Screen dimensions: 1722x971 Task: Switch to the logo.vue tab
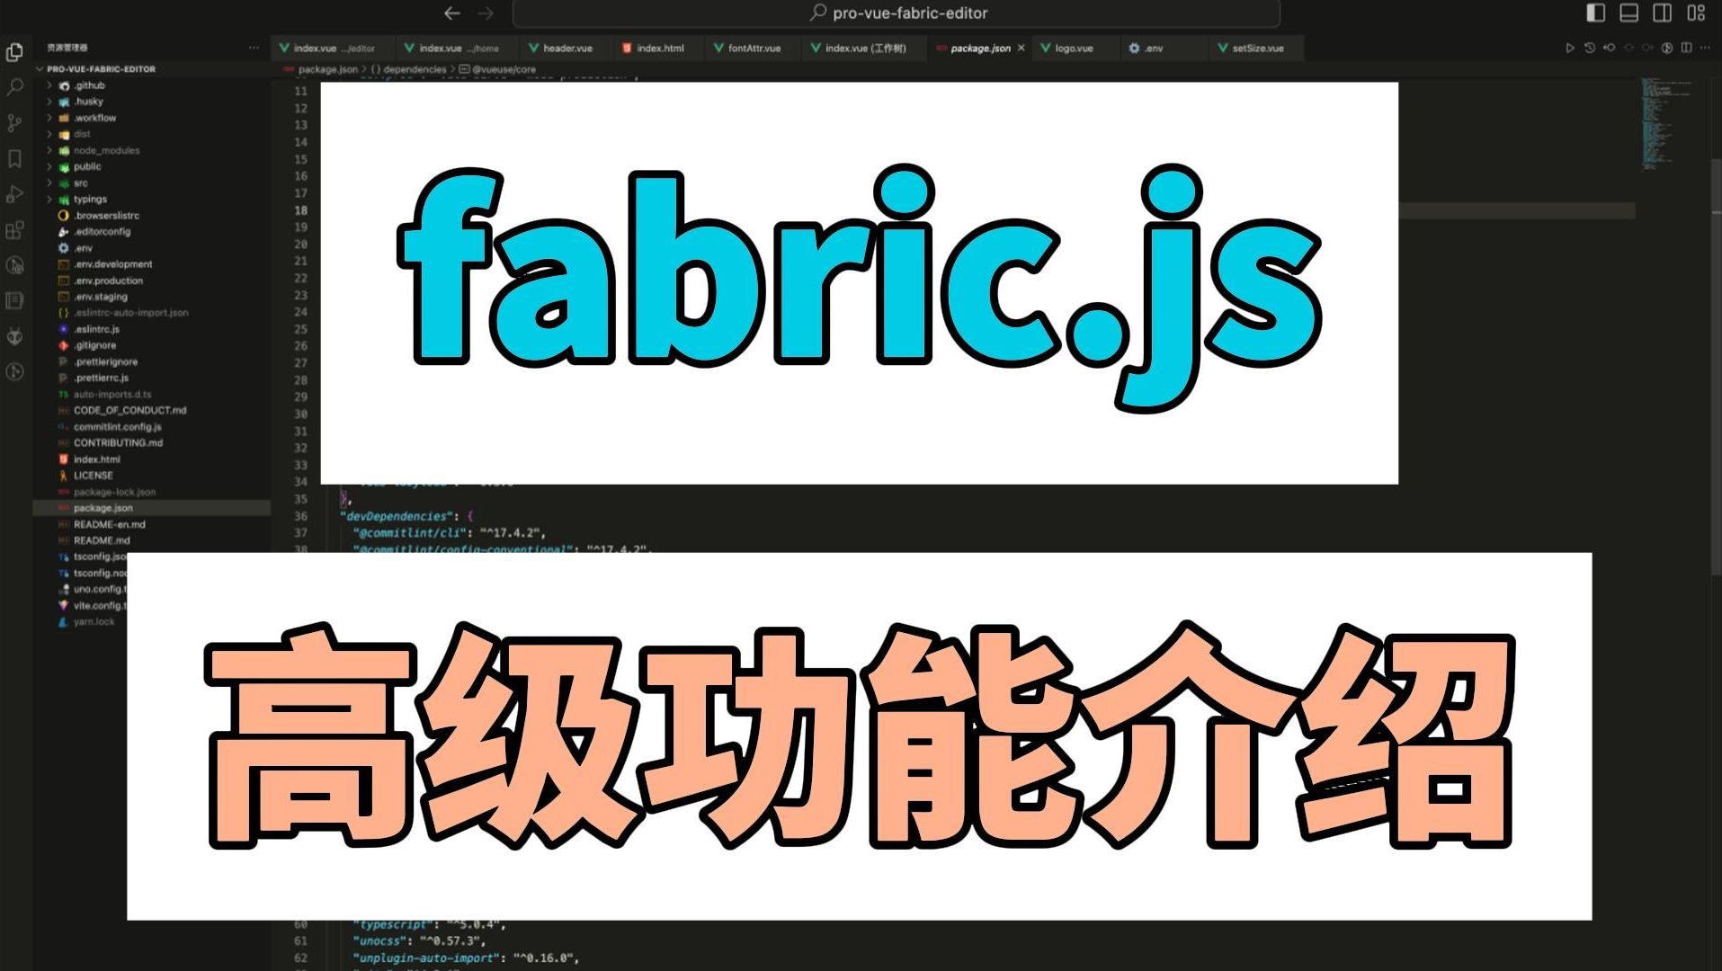point(1074,49)
